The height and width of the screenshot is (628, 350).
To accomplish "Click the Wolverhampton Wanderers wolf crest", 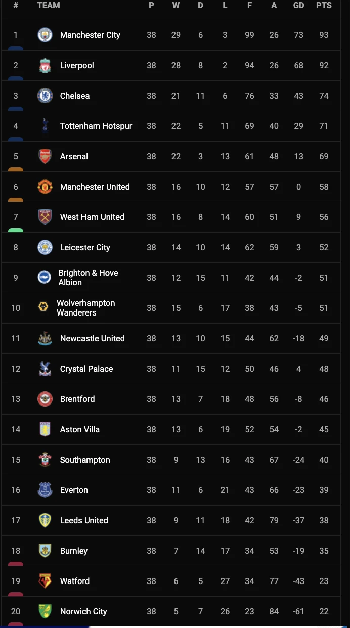I will (43, 307).
